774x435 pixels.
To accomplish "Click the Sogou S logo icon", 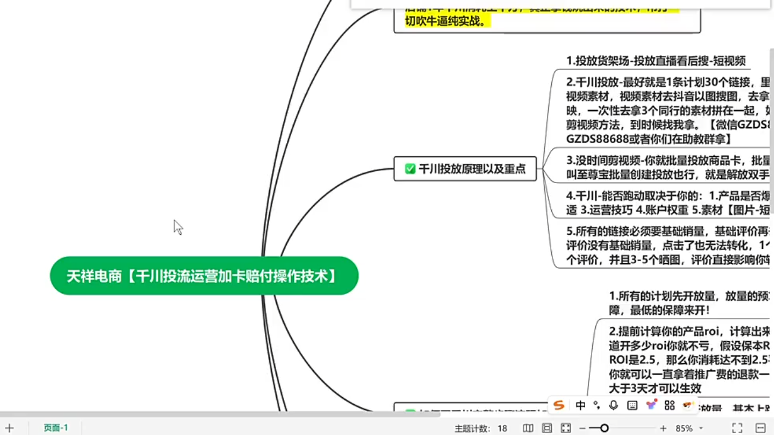I will 558,405.
